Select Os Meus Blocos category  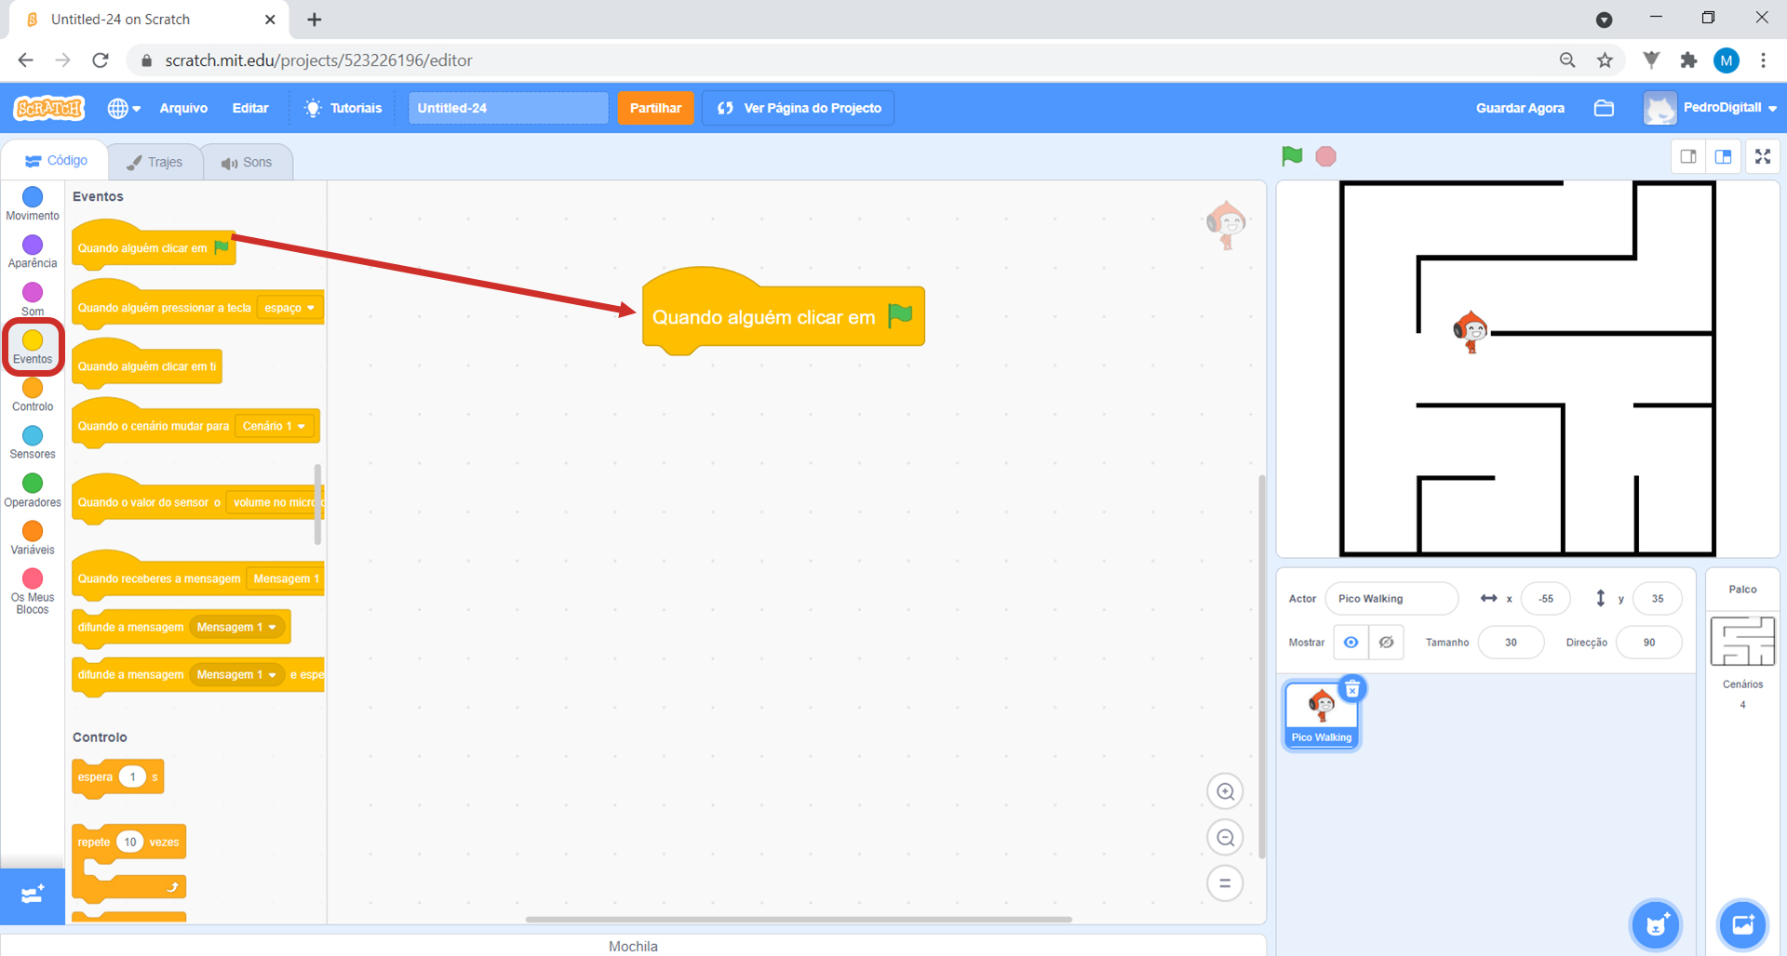(33, 591)
